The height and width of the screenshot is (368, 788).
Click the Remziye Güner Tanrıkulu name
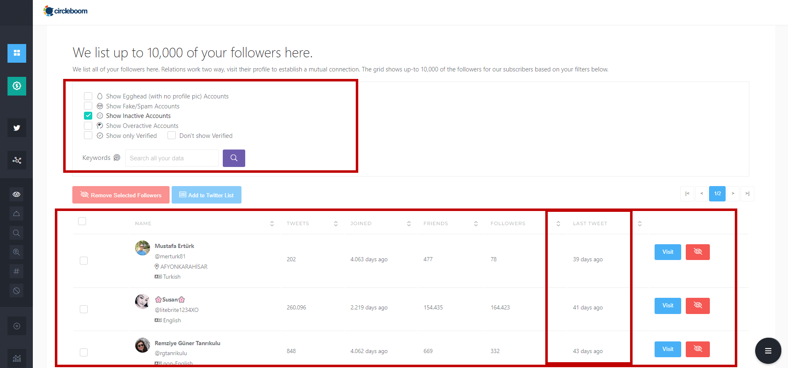pyautogui.click(x=187, y=343)
